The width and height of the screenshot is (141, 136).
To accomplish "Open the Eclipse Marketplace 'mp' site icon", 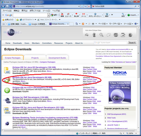I will tap(87, 35).
